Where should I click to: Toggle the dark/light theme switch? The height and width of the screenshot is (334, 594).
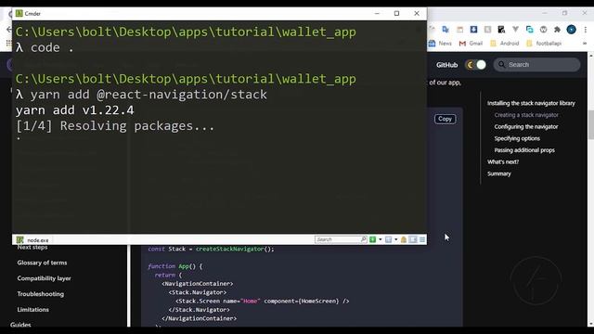[x=475, y=65]
